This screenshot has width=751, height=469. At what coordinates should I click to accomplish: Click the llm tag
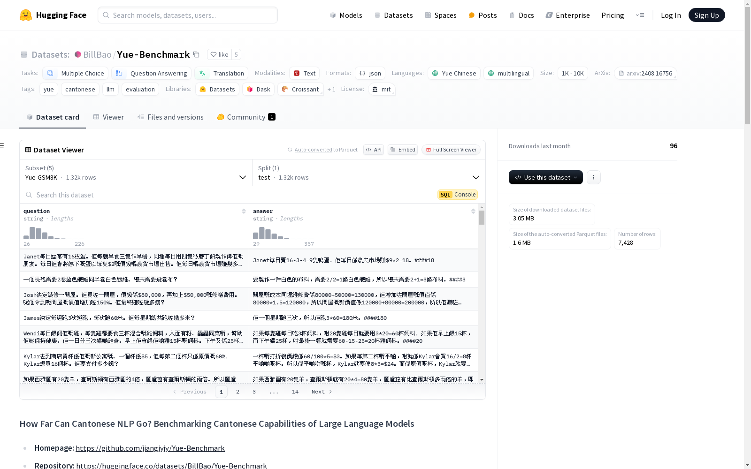110,89
